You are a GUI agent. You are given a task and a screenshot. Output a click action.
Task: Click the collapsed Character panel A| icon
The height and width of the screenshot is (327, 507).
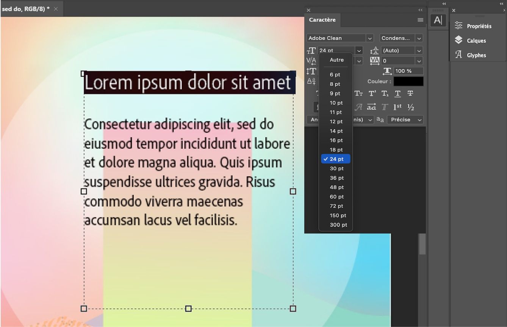pyautogui.click(x=438, y=20)
